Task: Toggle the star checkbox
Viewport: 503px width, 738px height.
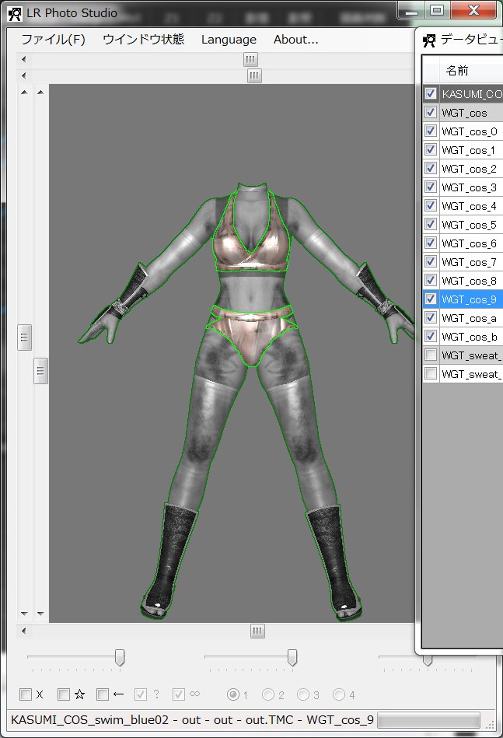Action: [64, 694]
